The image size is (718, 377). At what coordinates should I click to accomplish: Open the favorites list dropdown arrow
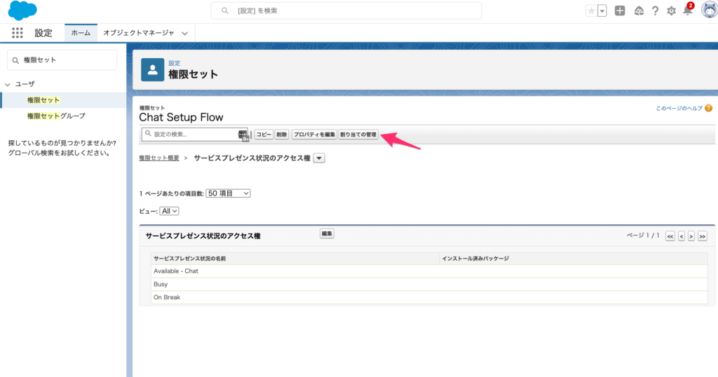point(602,11)
